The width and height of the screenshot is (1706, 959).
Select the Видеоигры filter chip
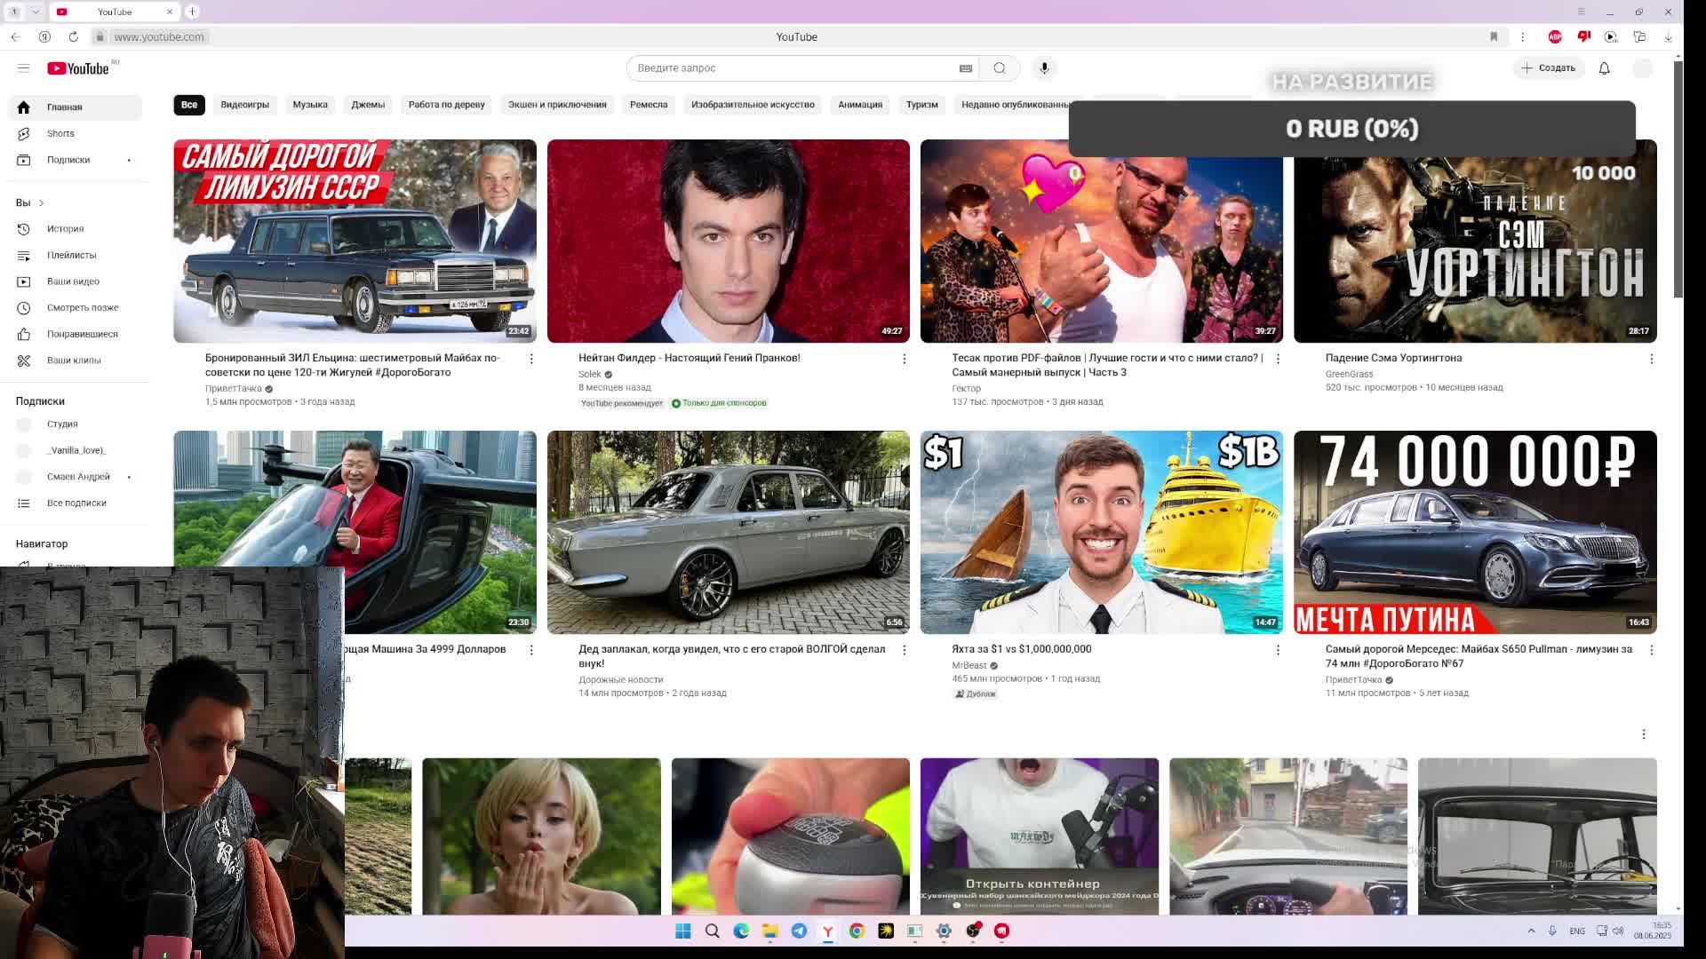(244, 105)
